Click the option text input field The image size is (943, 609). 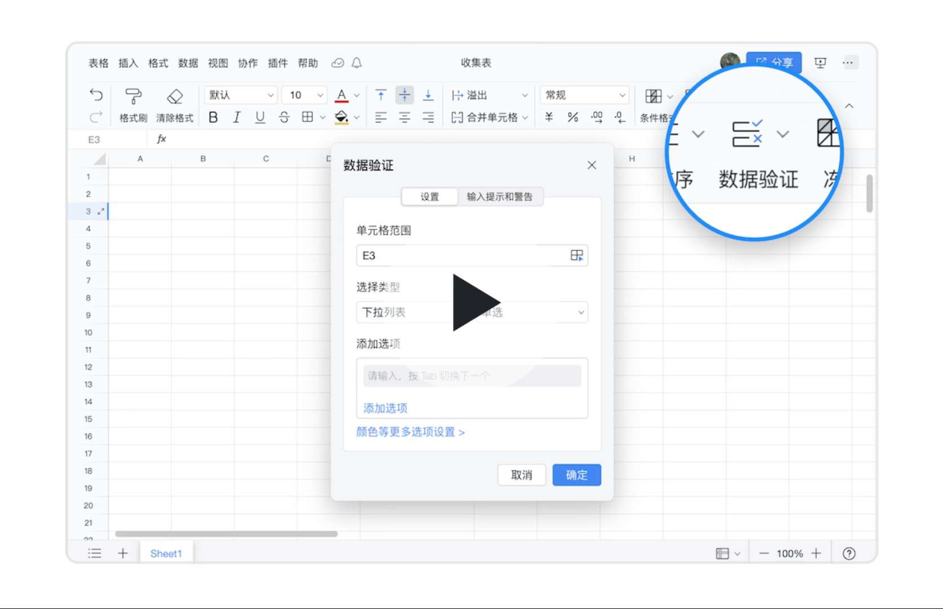pos(472,376)
